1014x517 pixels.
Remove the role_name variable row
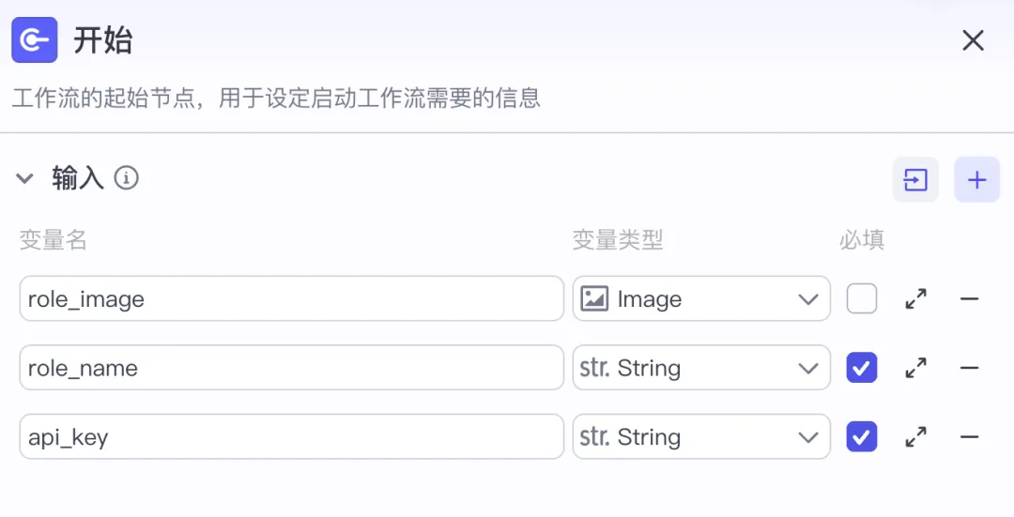(969, 368)
